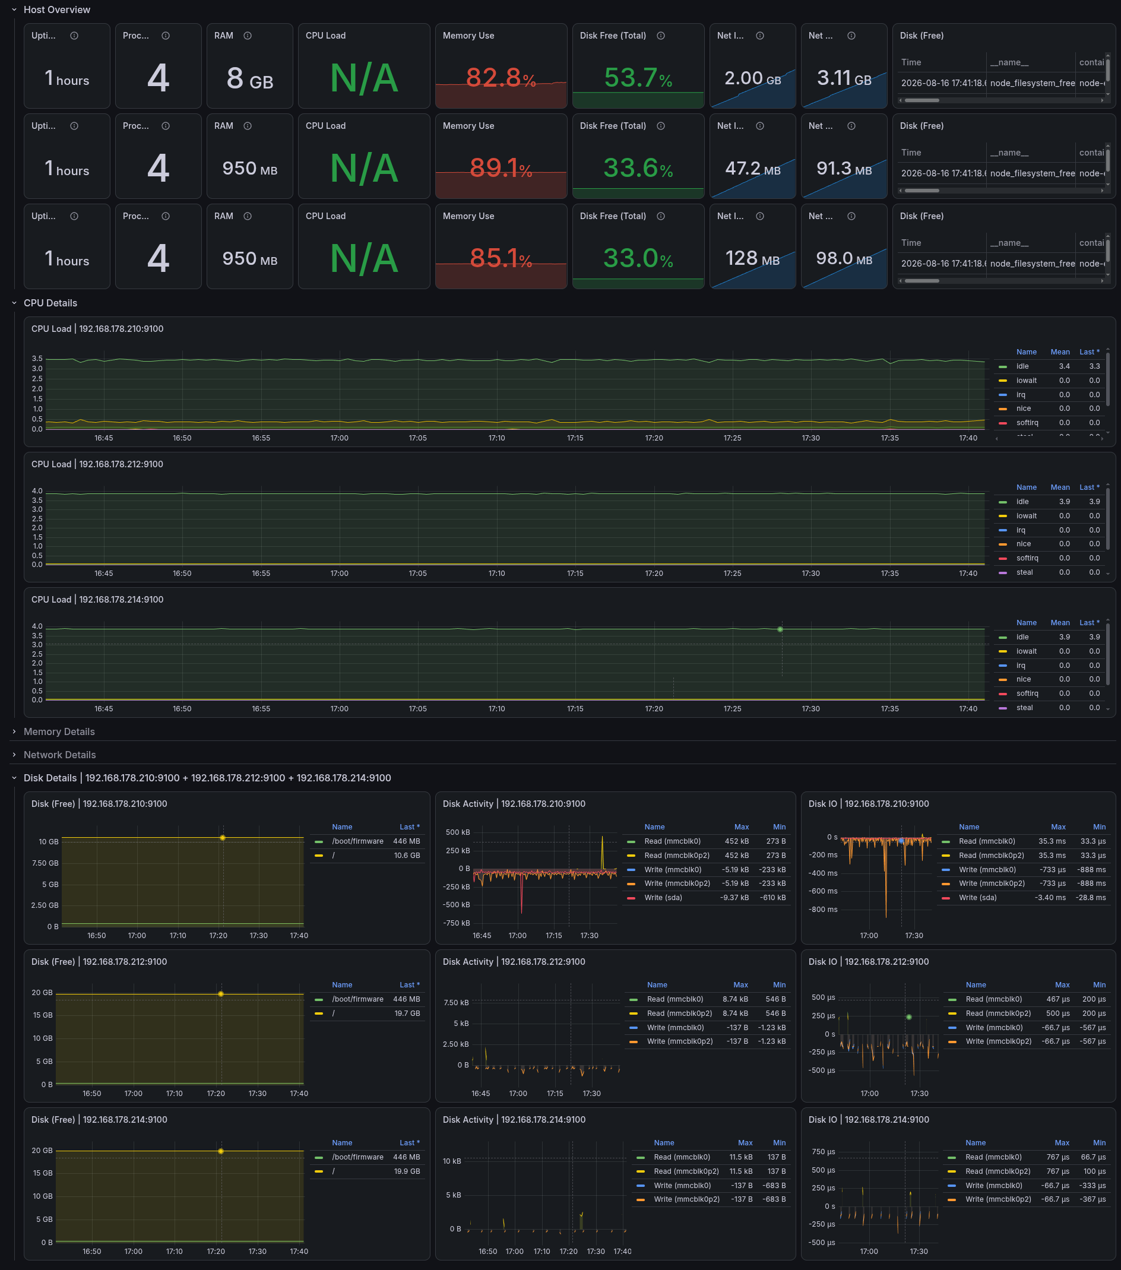
Task: Toggle idle series in 192.168.178.210 CPU Load legend
Action: tap(1022, 366)
